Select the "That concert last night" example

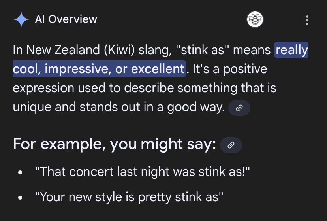coord(143,172)
